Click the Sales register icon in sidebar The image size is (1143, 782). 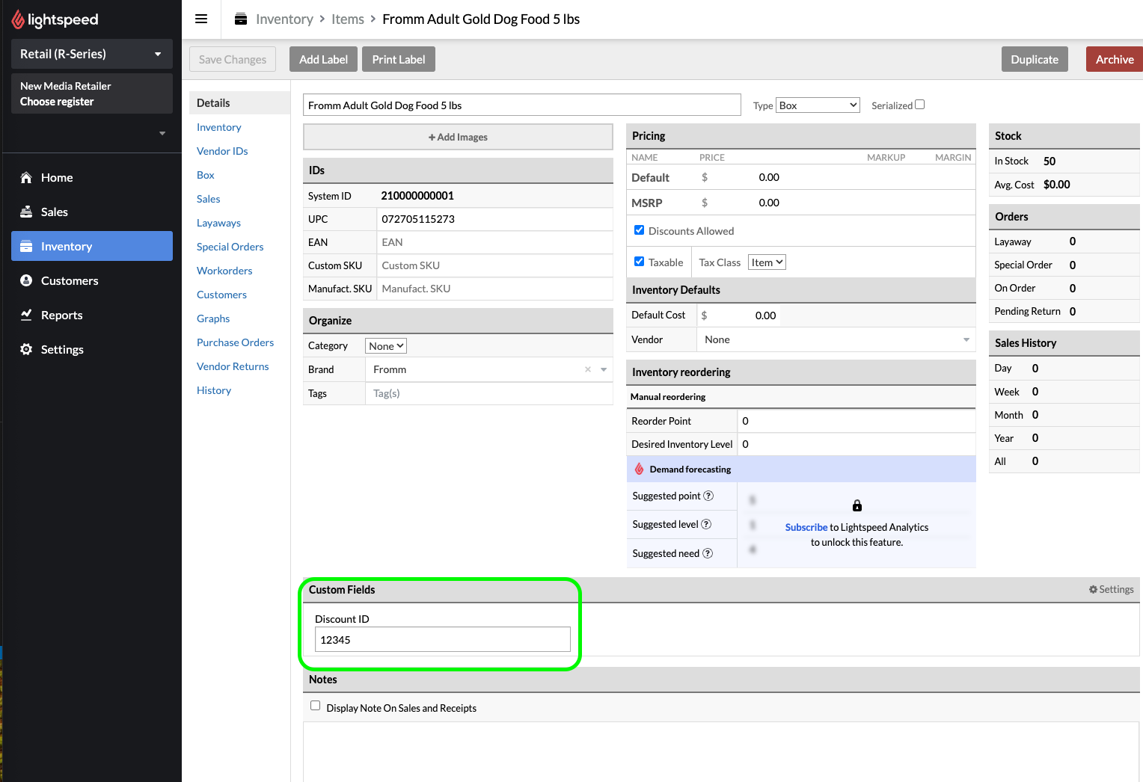(x=26, y=212)
